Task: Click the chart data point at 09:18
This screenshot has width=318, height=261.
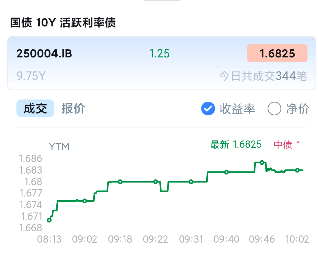Action: (120, 182)
